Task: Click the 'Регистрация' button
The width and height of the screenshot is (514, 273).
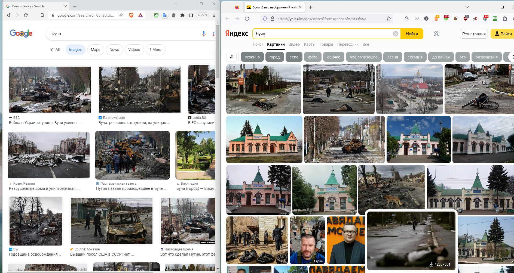Action: [x=474, y=34]
